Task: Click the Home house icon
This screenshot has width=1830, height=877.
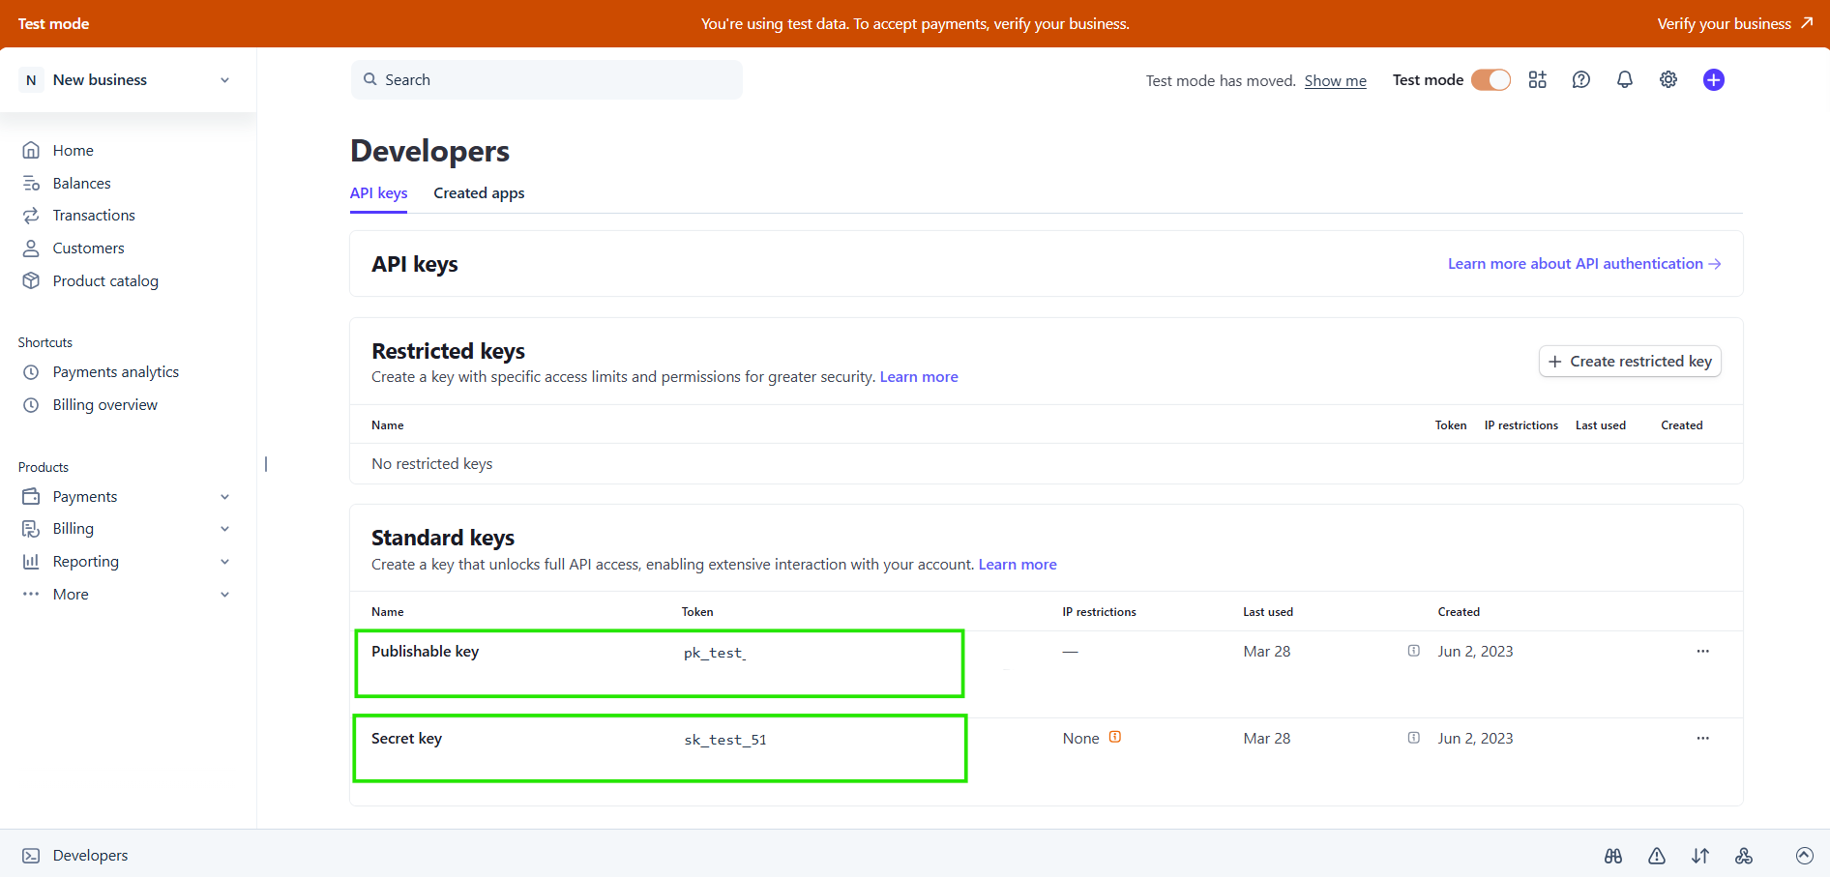Action: (31, 150)
